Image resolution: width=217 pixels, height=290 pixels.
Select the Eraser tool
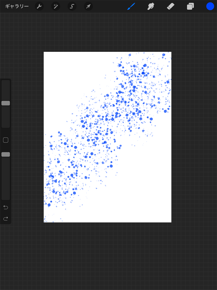(171, 7)
